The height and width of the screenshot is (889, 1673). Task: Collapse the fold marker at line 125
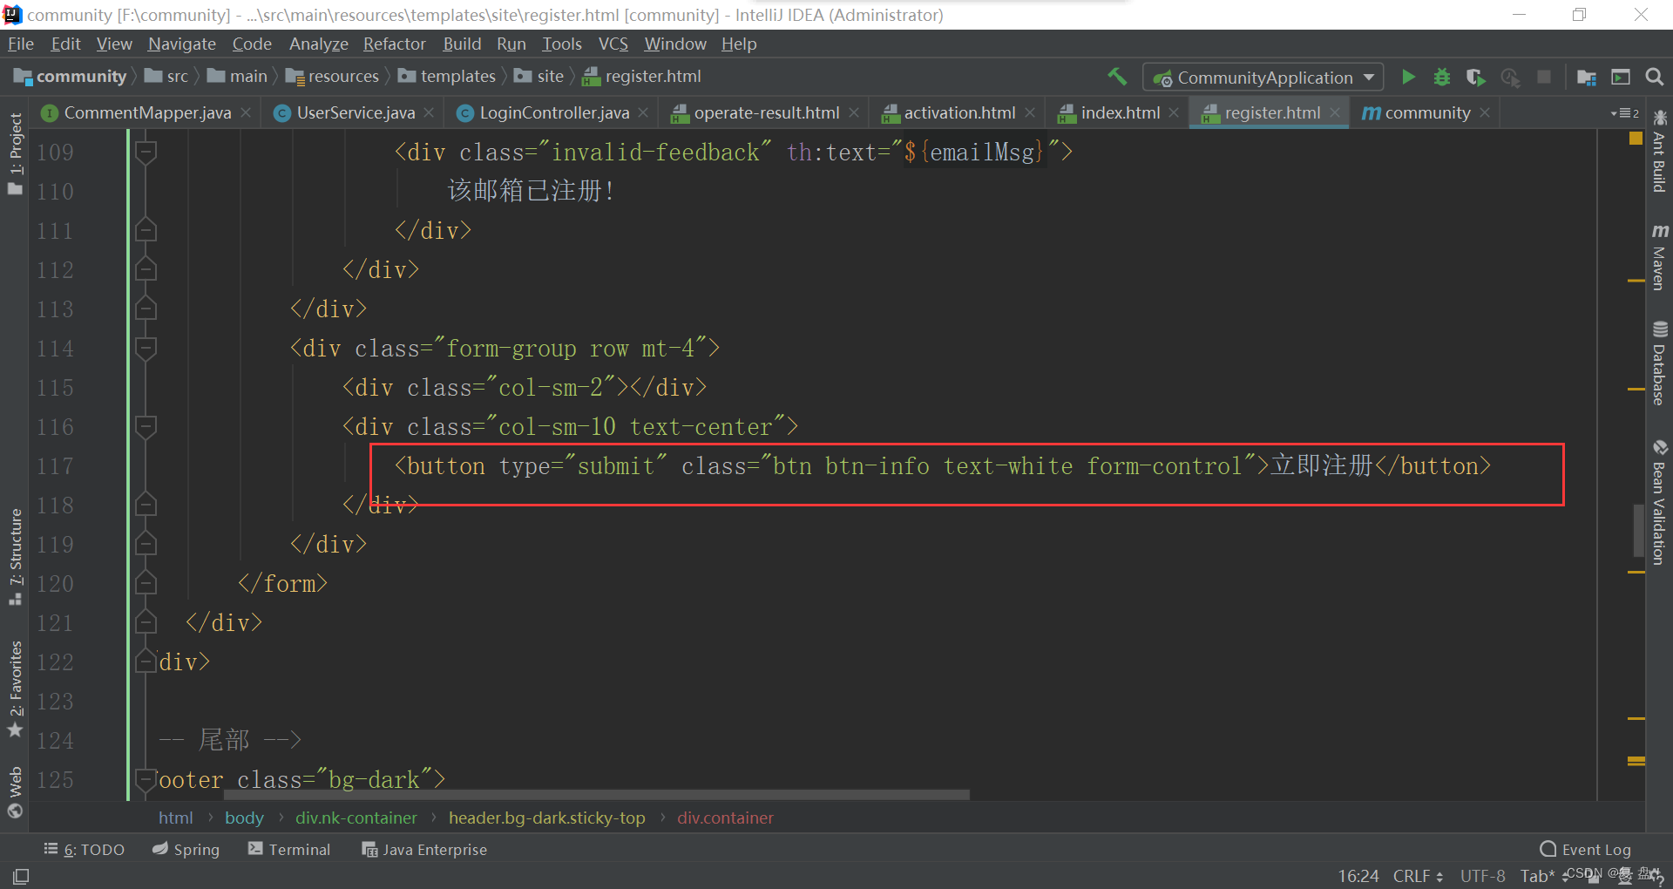[146, 779]
